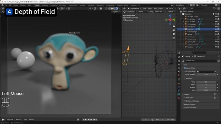This screenshot has width=221, height=124.
Task: Hide 01 Key light via eye icon
Action: point(216,19)
